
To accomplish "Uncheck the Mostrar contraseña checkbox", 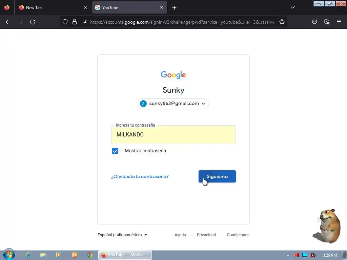I will click(x=115, y=151).
